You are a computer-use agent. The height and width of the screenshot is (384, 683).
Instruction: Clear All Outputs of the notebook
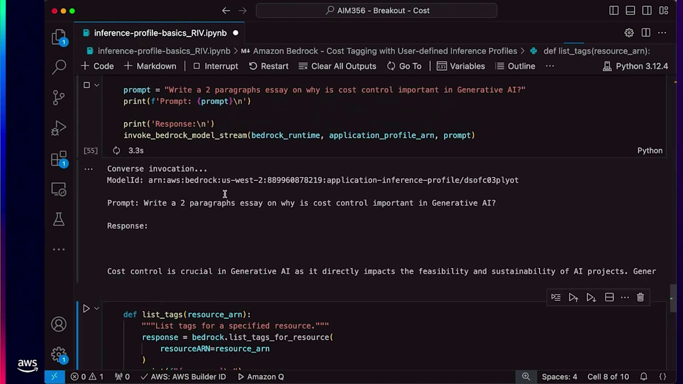pos(338,66)
